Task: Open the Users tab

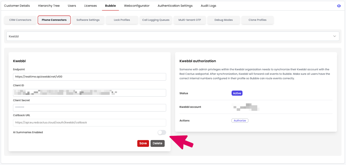Action: click(72, 6)
